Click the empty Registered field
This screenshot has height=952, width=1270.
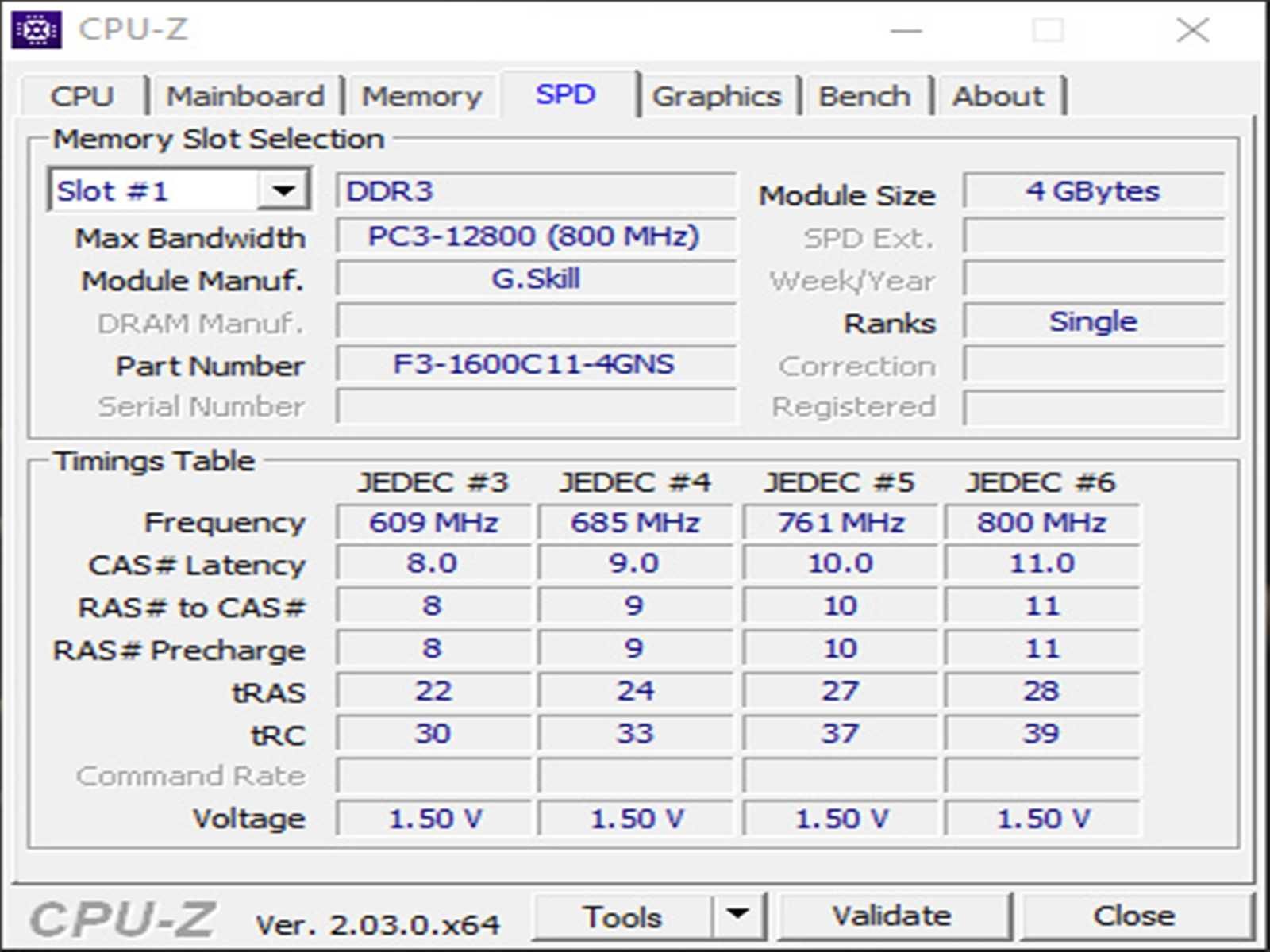pos(1094,407)
